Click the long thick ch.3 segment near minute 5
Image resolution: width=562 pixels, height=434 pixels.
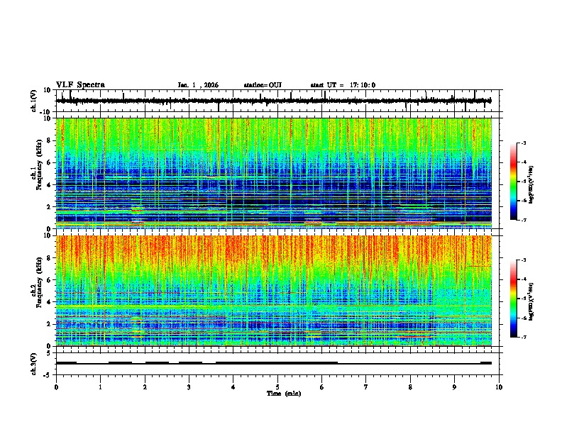pos(276,363)
